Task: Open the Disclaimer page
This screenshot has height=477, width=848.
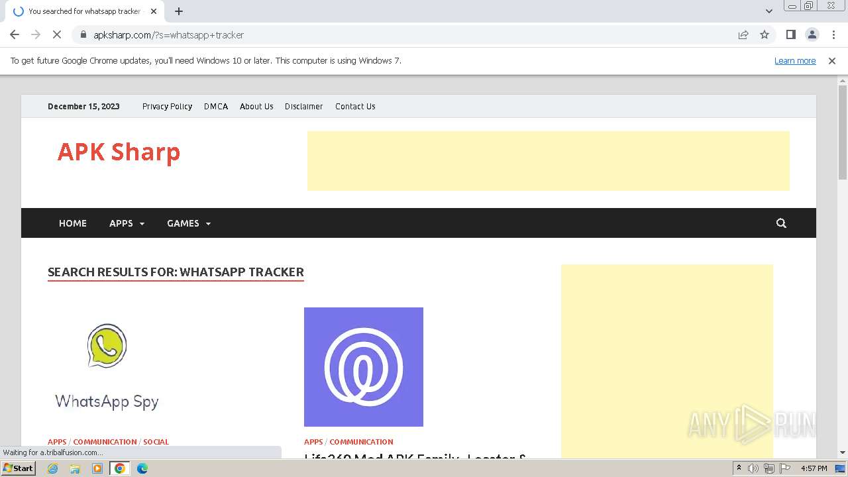Action: coord(304,106)
